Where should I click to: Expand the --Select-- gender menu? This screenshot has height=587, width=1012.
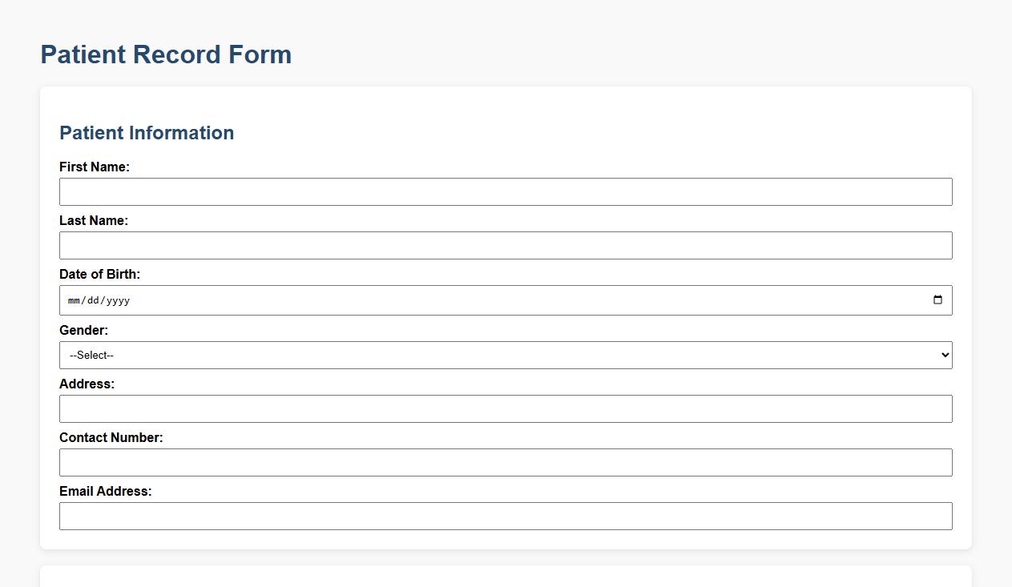(506, 355)
